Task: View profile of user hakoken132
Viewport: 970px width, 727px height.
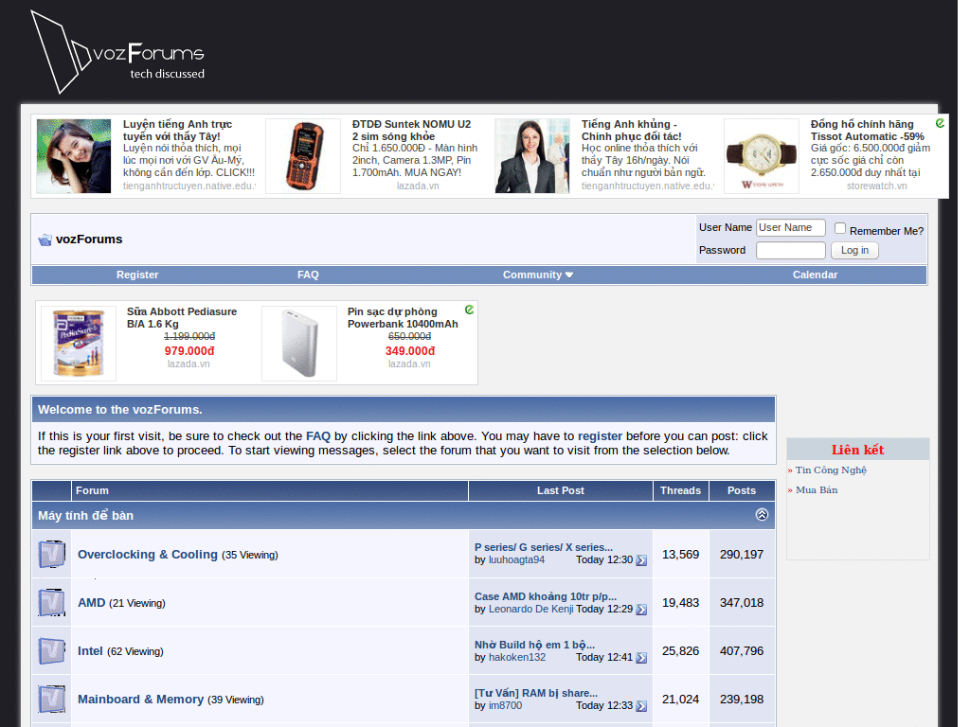Action: tap(517, 657)
